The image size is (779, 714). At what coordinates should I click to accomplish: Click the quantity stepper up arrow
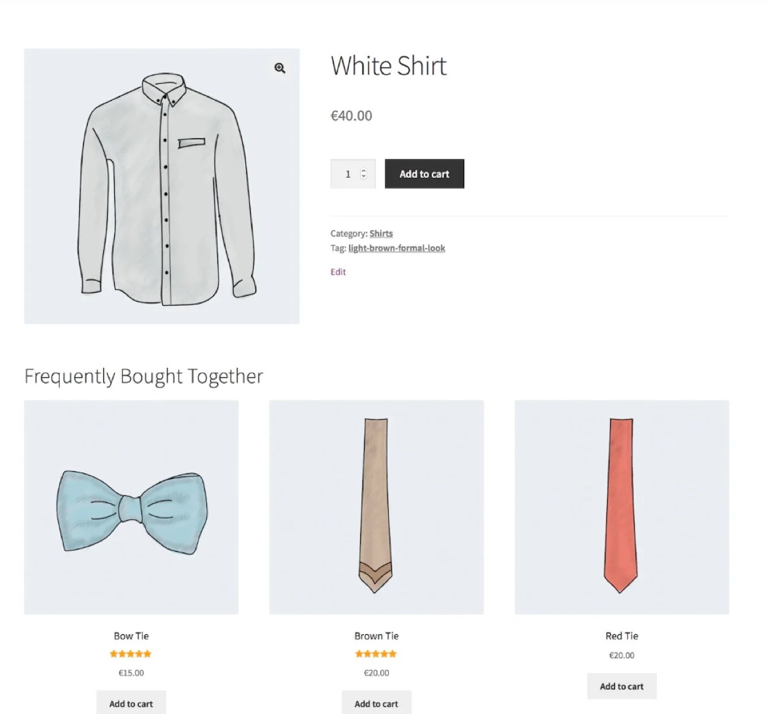362,170
